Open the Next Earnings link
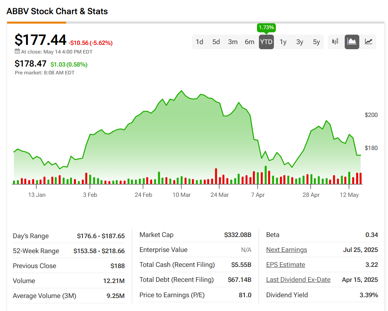This screenshot has height=311, width=388. [x=286, y=250]
